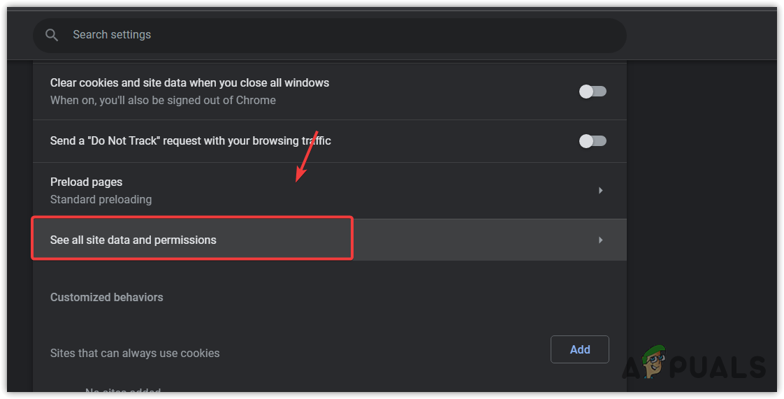Click the red annotation arrow
Viewport: 784px width, 399px height.
pyautogui.click(x=307, y=157)
